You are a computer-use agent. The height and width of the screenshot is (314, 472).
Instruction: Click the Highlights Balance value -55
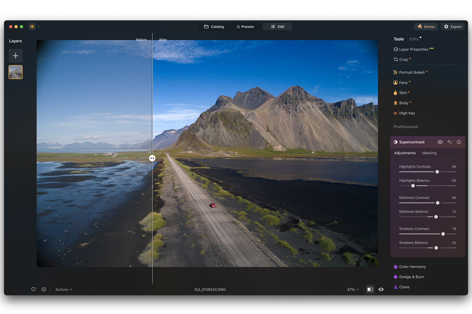[453, 181]
